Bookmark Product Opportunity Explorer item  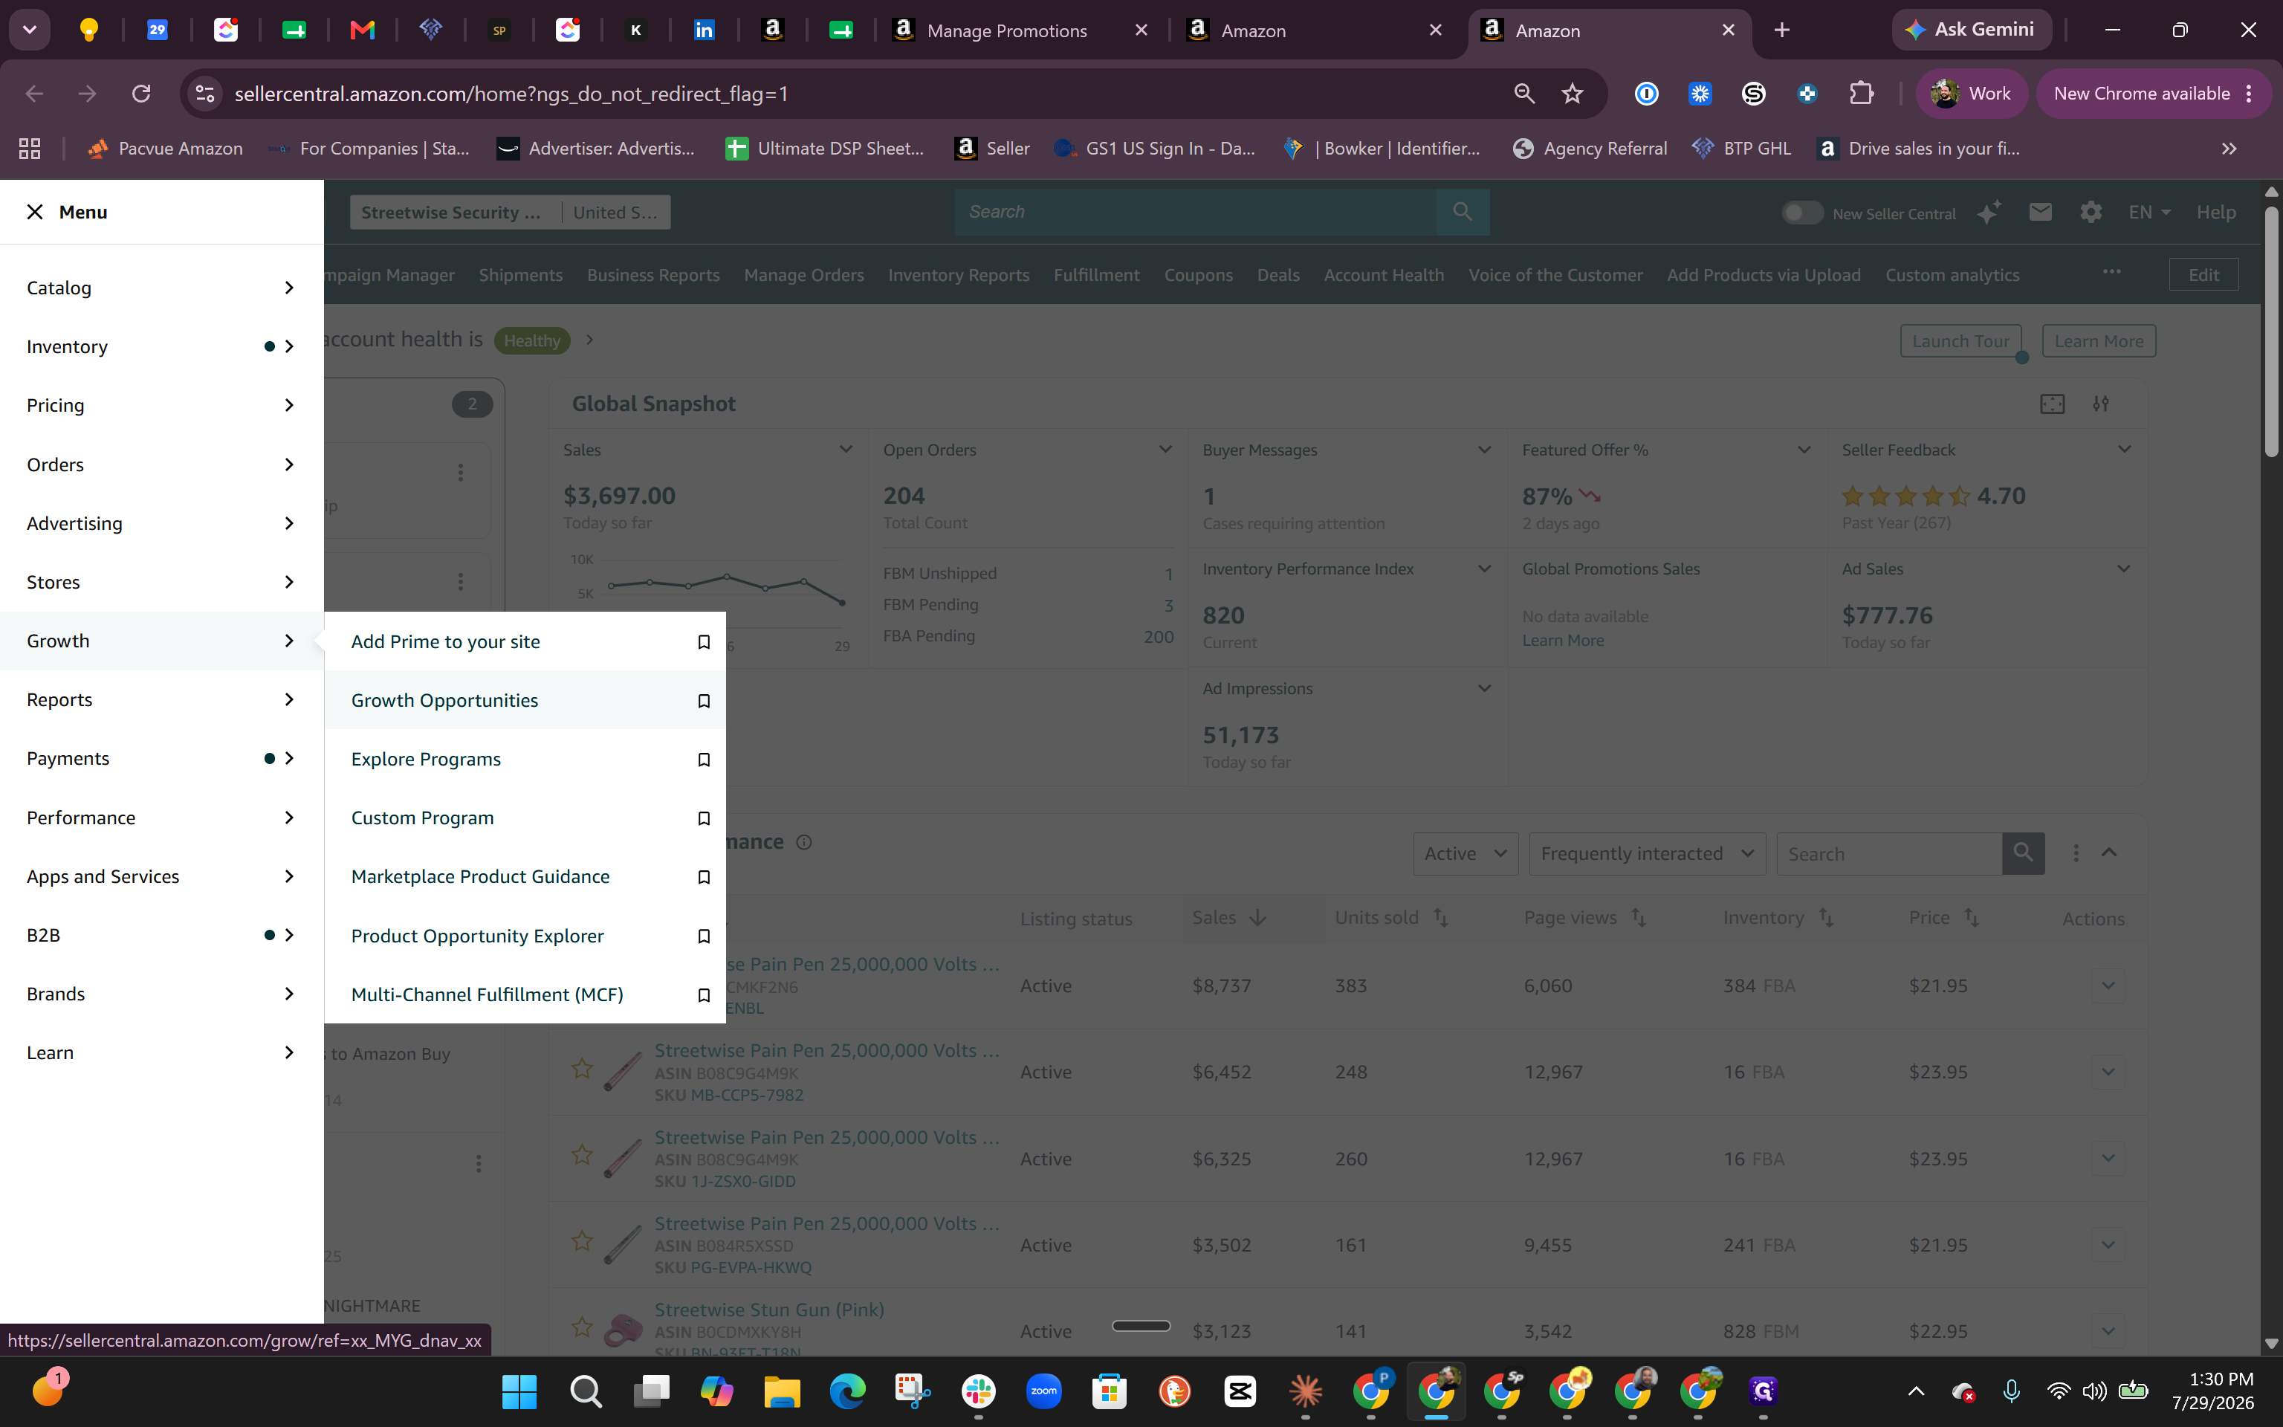point(703,936)
